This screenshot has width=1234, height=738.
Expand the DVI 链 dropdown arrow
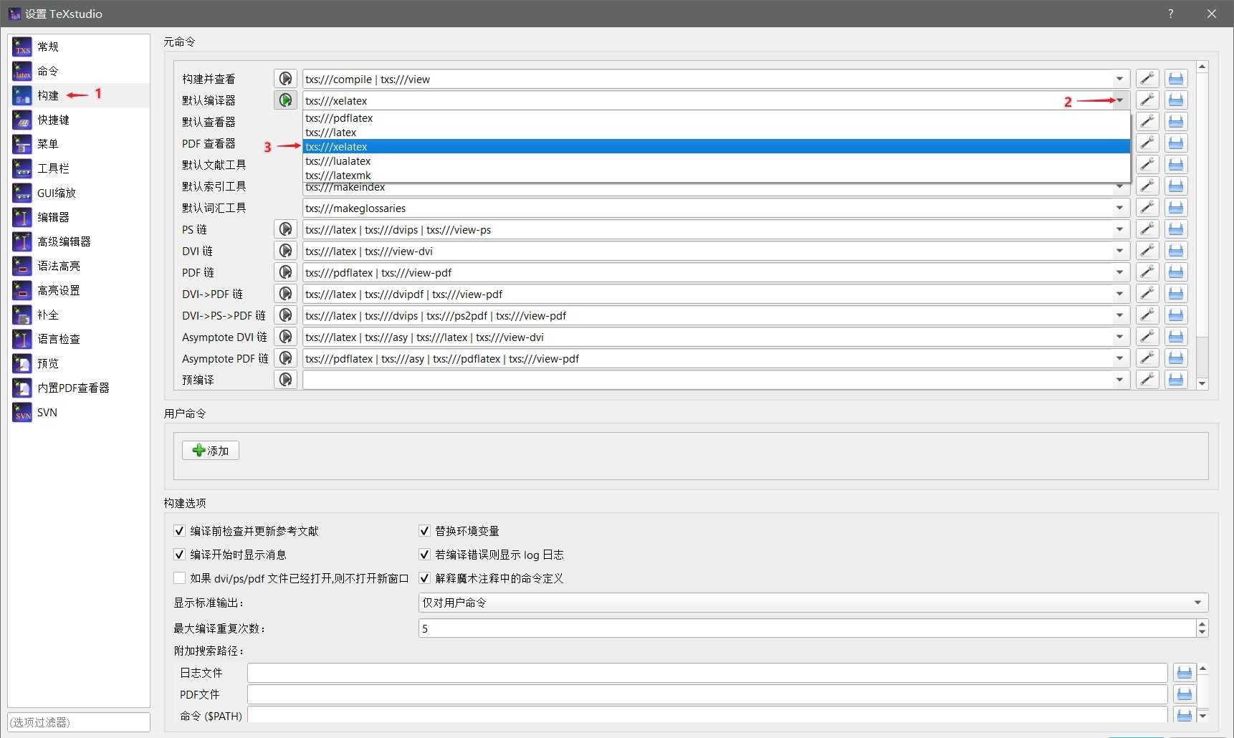1119,251
